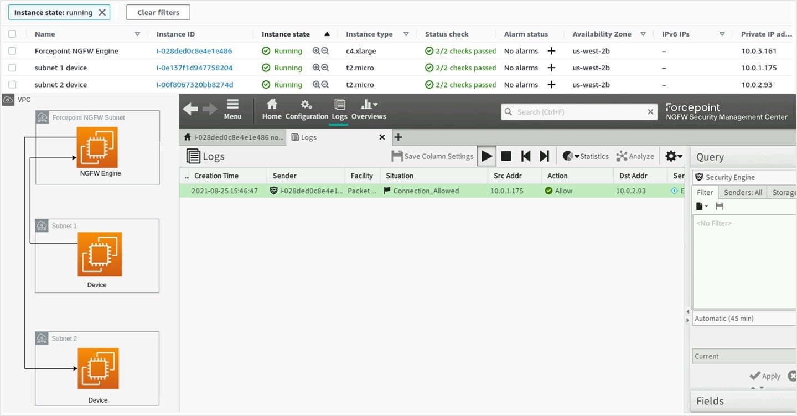Add alarm for subnet 1 device

click(551, 68)
